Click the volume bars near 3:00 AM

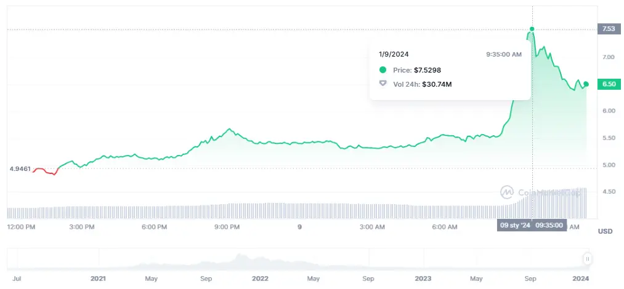373,211
